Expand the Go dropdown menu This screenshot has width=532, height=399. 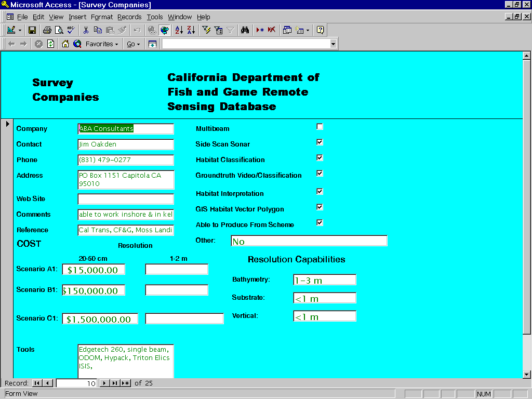point(134,44)
